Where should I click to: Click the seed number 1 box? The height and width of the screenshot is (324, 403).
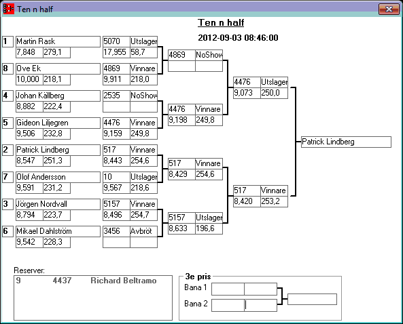point(7,41)
